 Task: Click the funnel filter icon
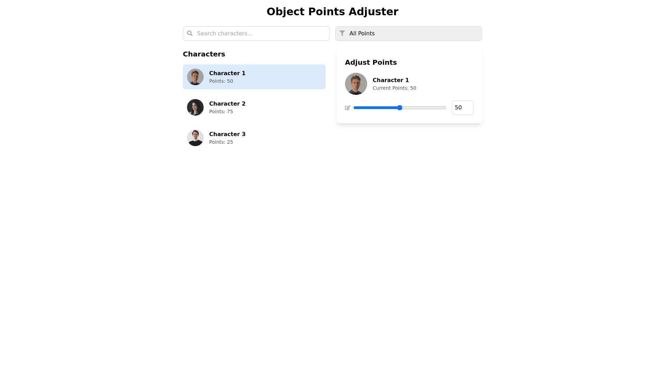coord(342,33)
